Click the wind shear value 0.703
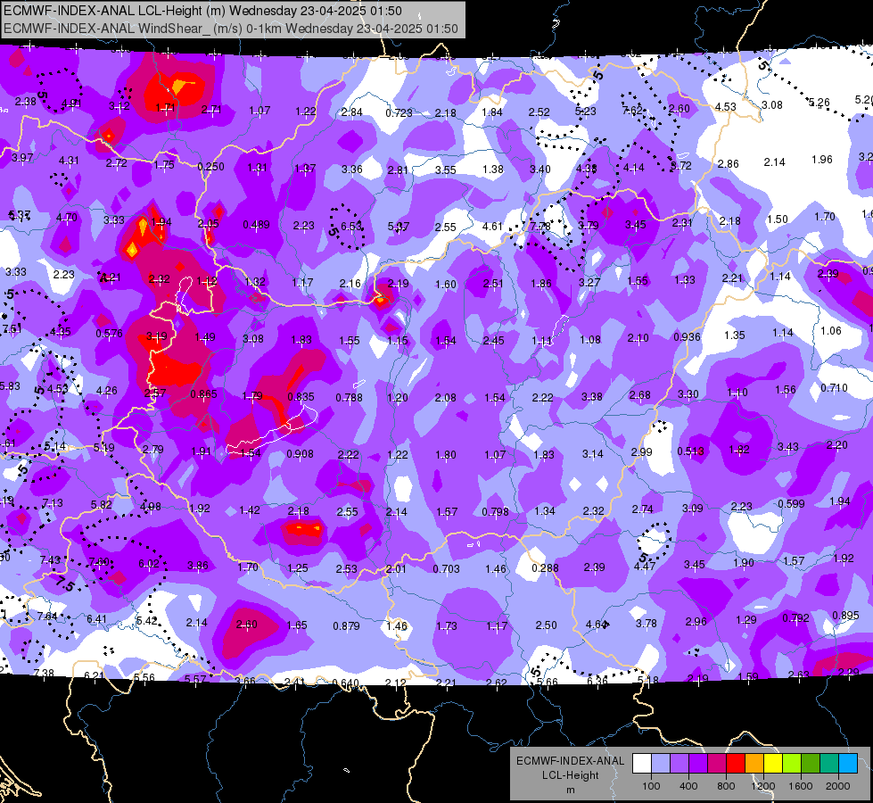Viewport: 873px width, 803px height. tap(447, 569)
